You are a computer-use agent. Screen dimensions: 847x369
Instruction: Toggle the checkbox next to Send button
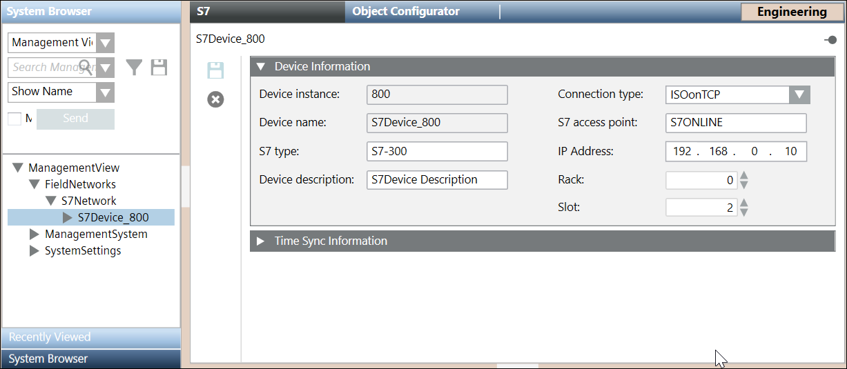click(x=14, y=119)
